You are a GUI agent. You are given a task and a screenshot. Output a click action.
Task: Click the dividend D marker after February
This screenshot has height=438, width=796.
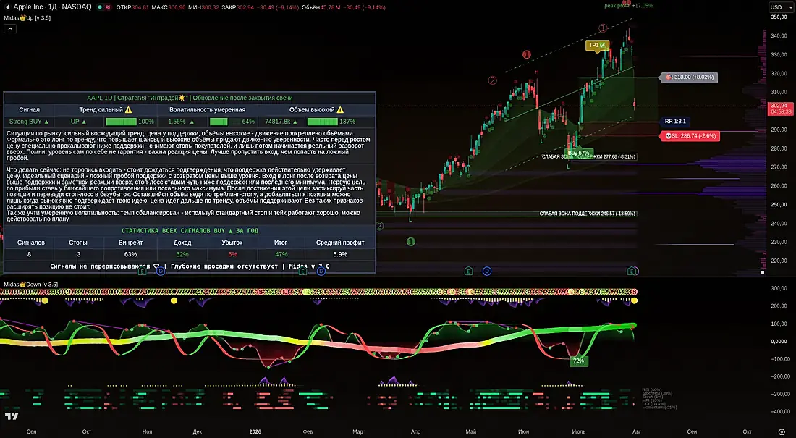321,271
